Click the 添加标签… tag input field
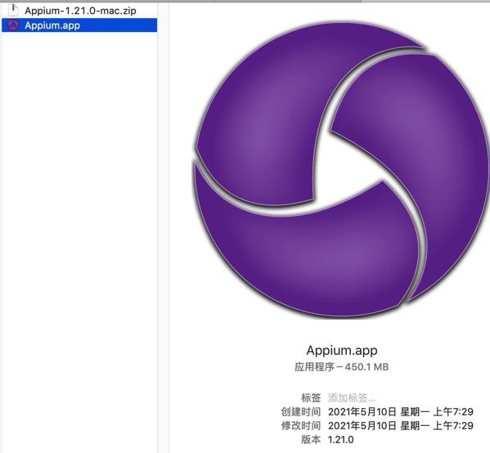 pos(352,398)
